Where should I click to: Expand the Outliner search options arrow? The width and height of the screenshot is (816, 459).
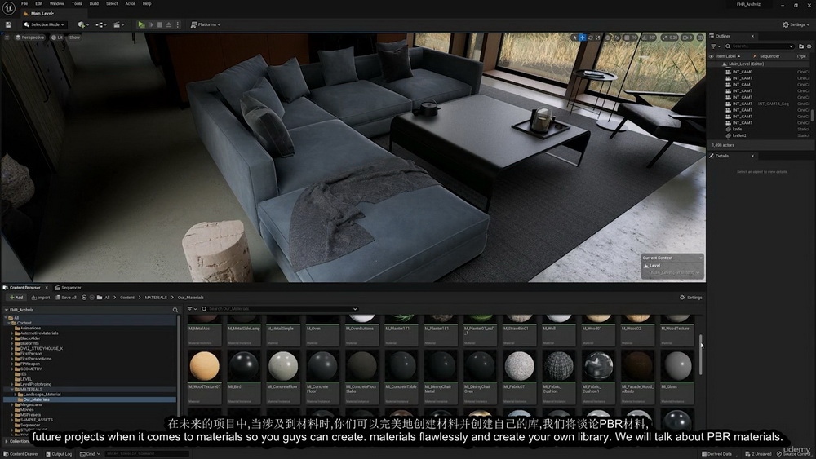pos(791,46)
